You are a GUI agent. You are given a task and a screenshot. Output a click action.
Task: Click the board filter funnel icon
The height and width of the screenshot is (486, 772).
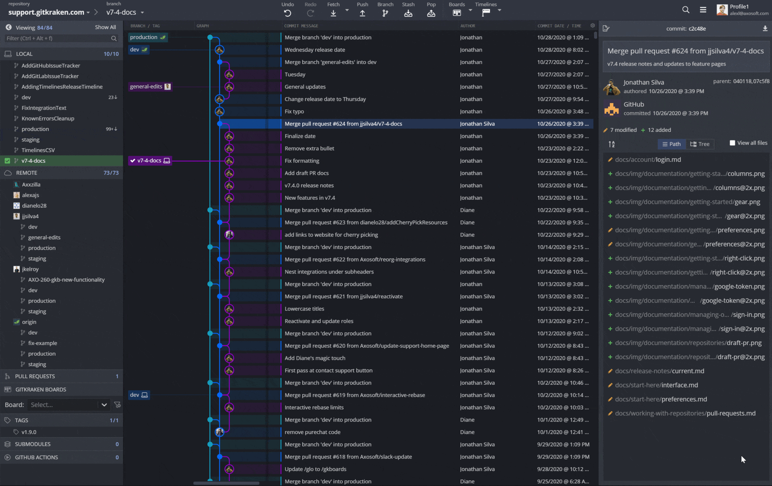(x=117, y=405)
